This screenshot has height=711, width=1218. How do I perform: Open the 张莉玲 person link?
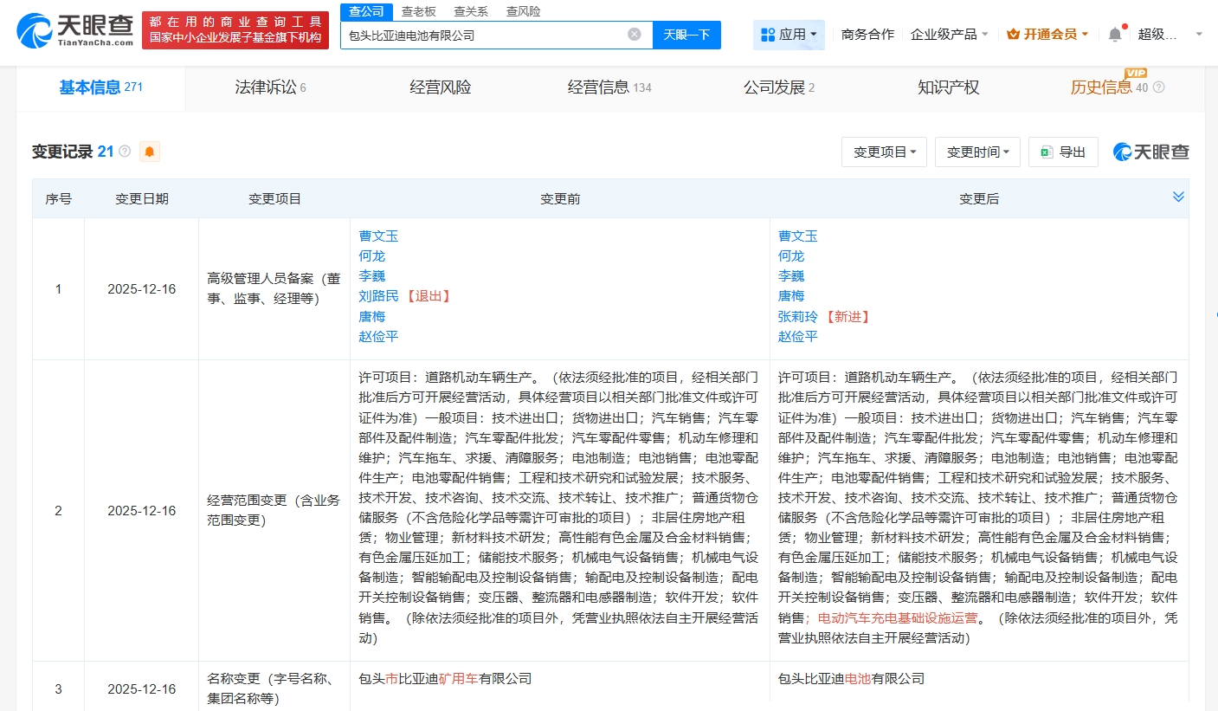[797, 316]
